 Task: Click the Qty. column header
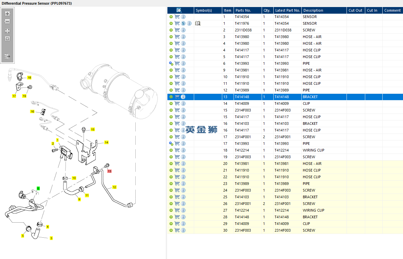pyautogui.click(x=267, y=10)
